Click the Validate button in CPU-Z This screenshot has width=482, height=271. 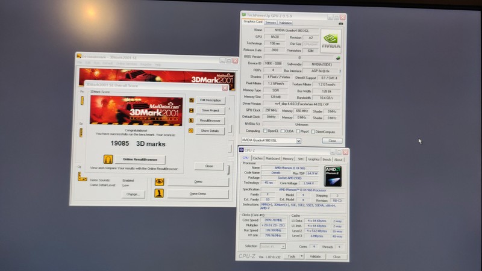315,257
